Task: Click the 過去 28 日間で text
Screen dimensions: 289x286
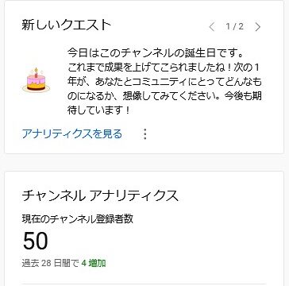Action: click(50, 263)
